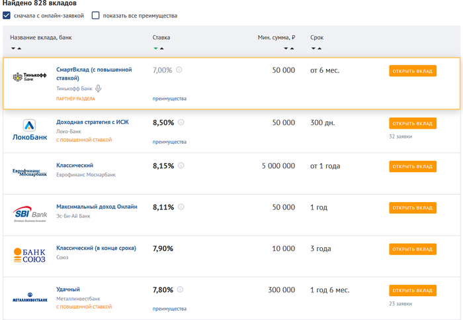Sort by Ставка descending green arrow

(155, 48)
